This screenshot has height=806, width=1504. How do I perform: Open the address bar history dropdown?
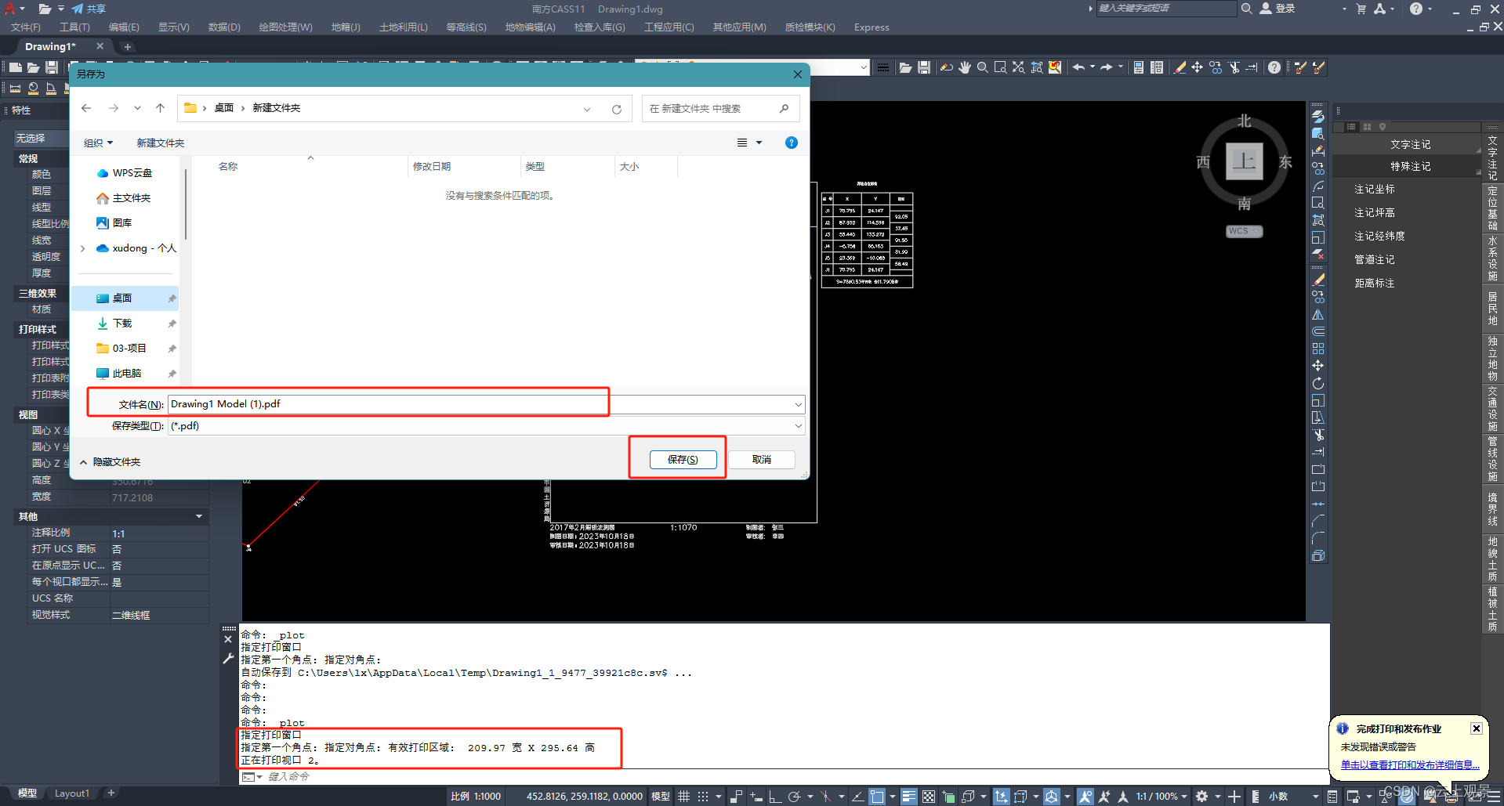click(x=586, y=109)
